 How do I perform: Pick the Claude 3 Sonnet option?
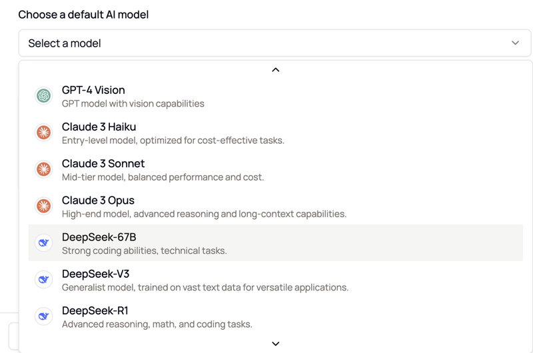tap(103, 163)
